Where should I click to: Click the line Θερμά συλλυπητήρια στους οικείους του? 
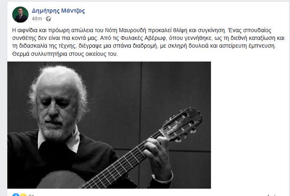coord(65,54)
